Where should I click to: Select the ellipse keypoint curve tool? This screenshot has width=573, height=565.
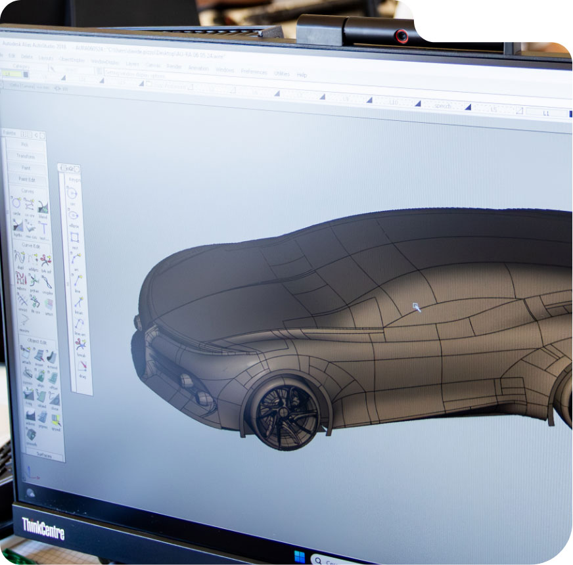(74, 215)
